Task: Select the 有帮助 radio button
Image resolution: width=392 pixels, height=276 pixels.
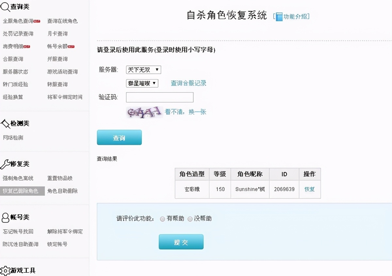Action: pos(162,219)
